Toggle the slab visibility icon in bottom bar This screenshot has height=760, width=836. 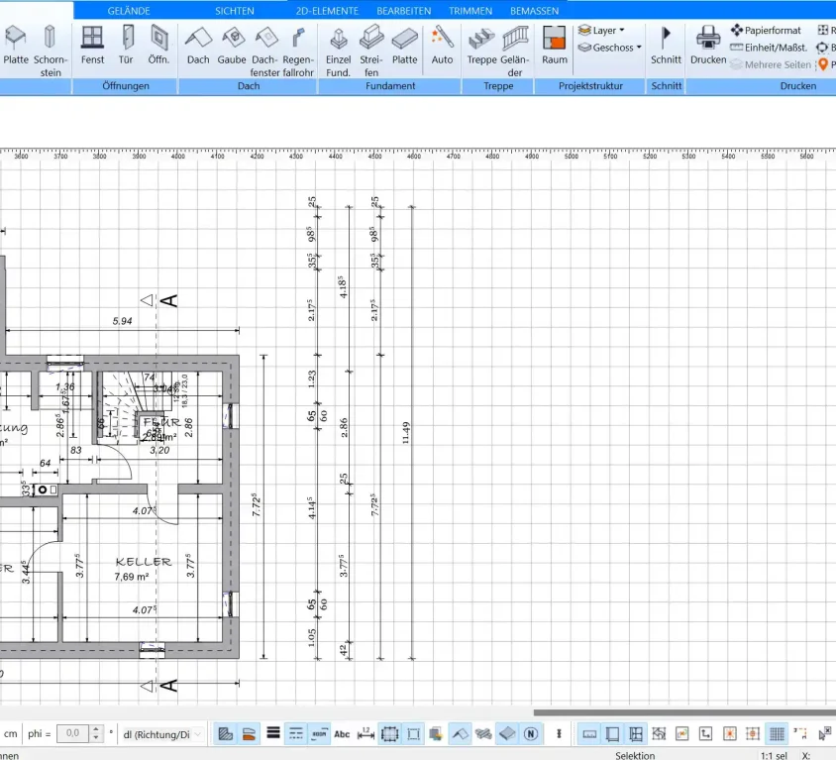pos(507,734)
